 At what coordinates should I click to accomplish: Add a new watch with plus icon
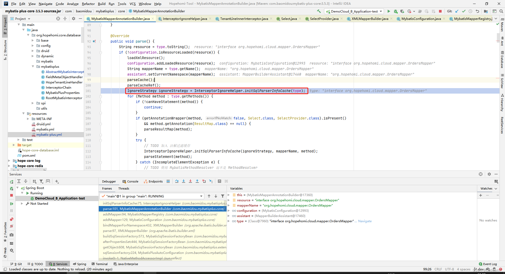pyautogui.click(x=481, y=195)
